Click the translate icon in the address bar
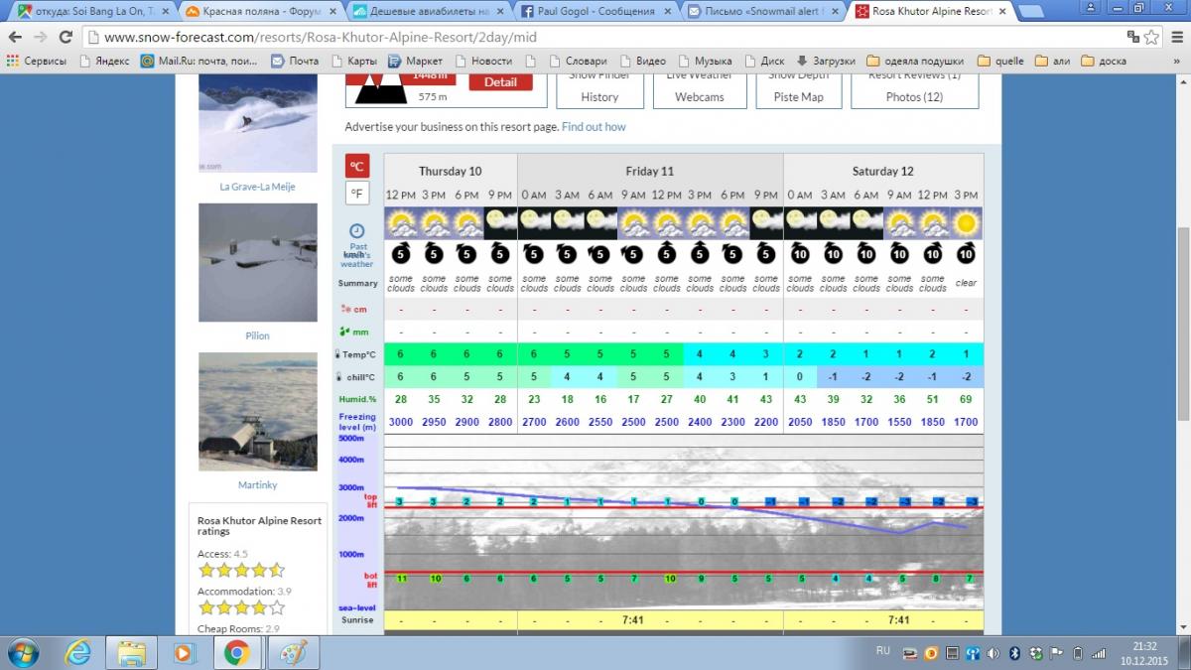Image resolution: width=1191 pixels, height=670 pixels. [x=1131, y=37]
